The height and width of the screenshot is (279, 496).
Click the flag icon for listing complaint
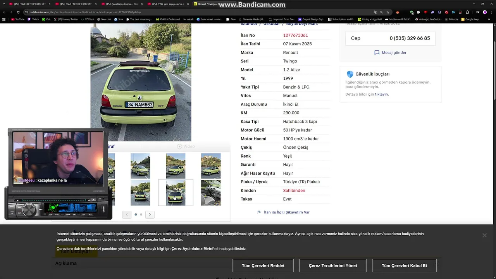tap(259, 212)
